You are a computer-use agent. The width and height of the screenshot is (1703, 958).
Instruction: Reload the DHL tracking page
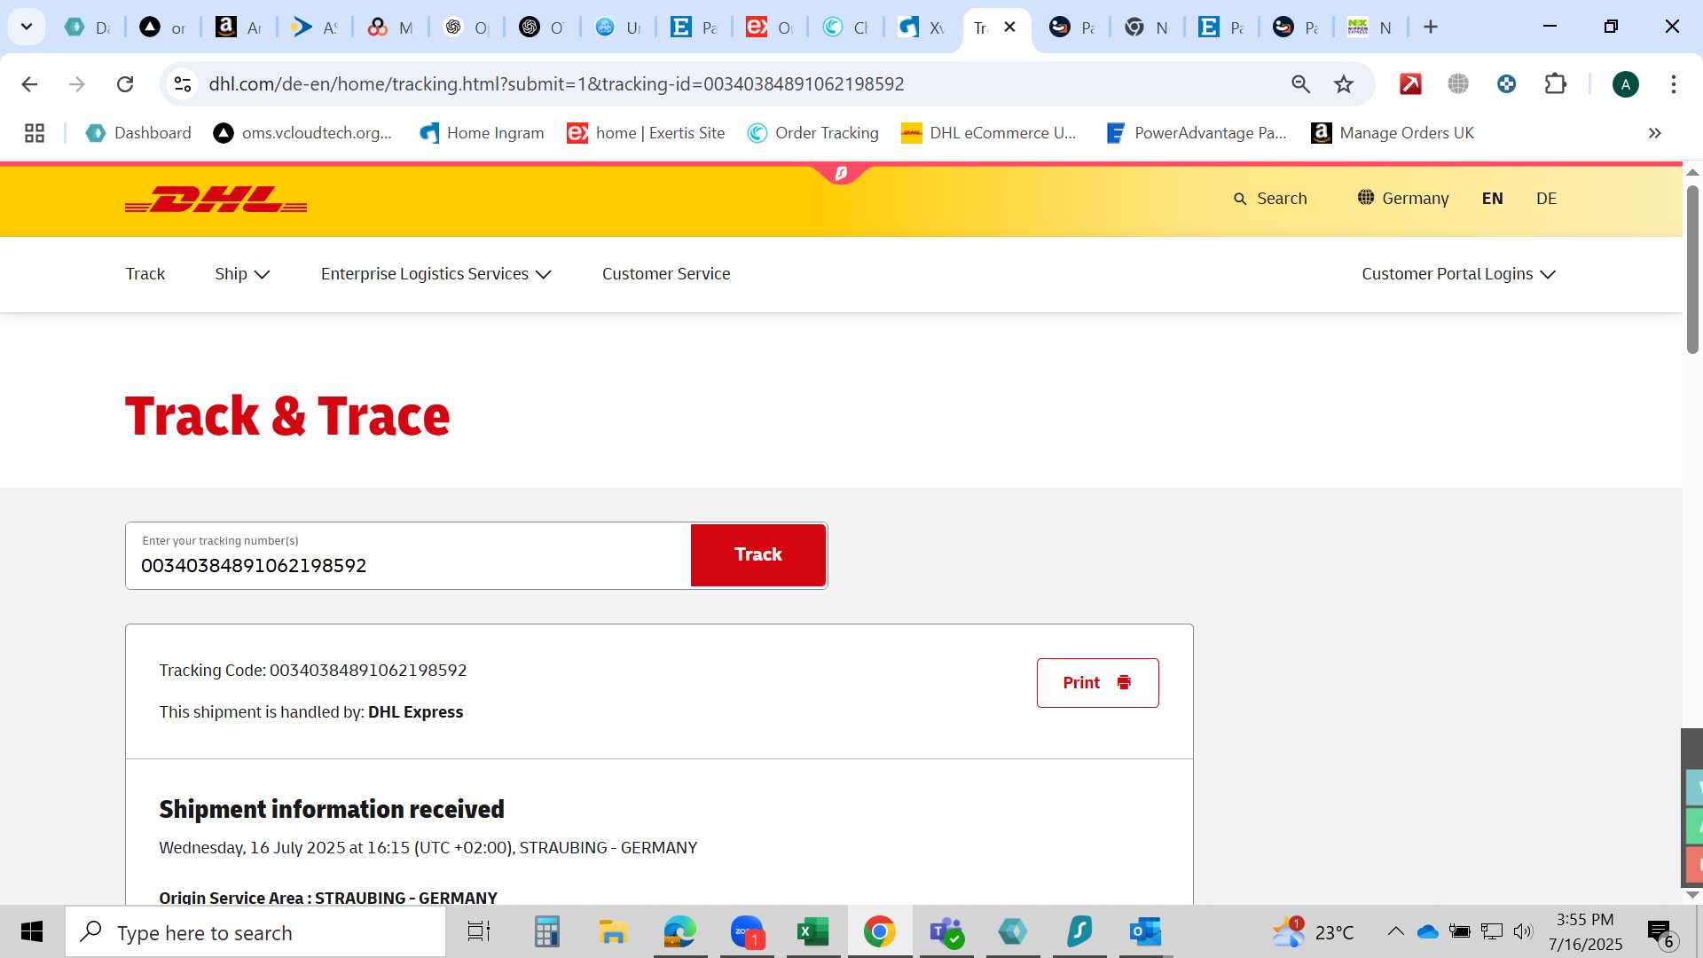tap(125, 84)
